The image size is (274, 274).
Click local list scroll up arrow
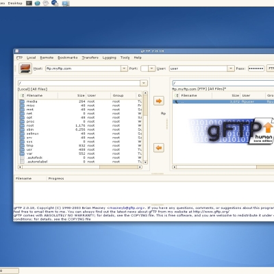[x=145, y=93]
